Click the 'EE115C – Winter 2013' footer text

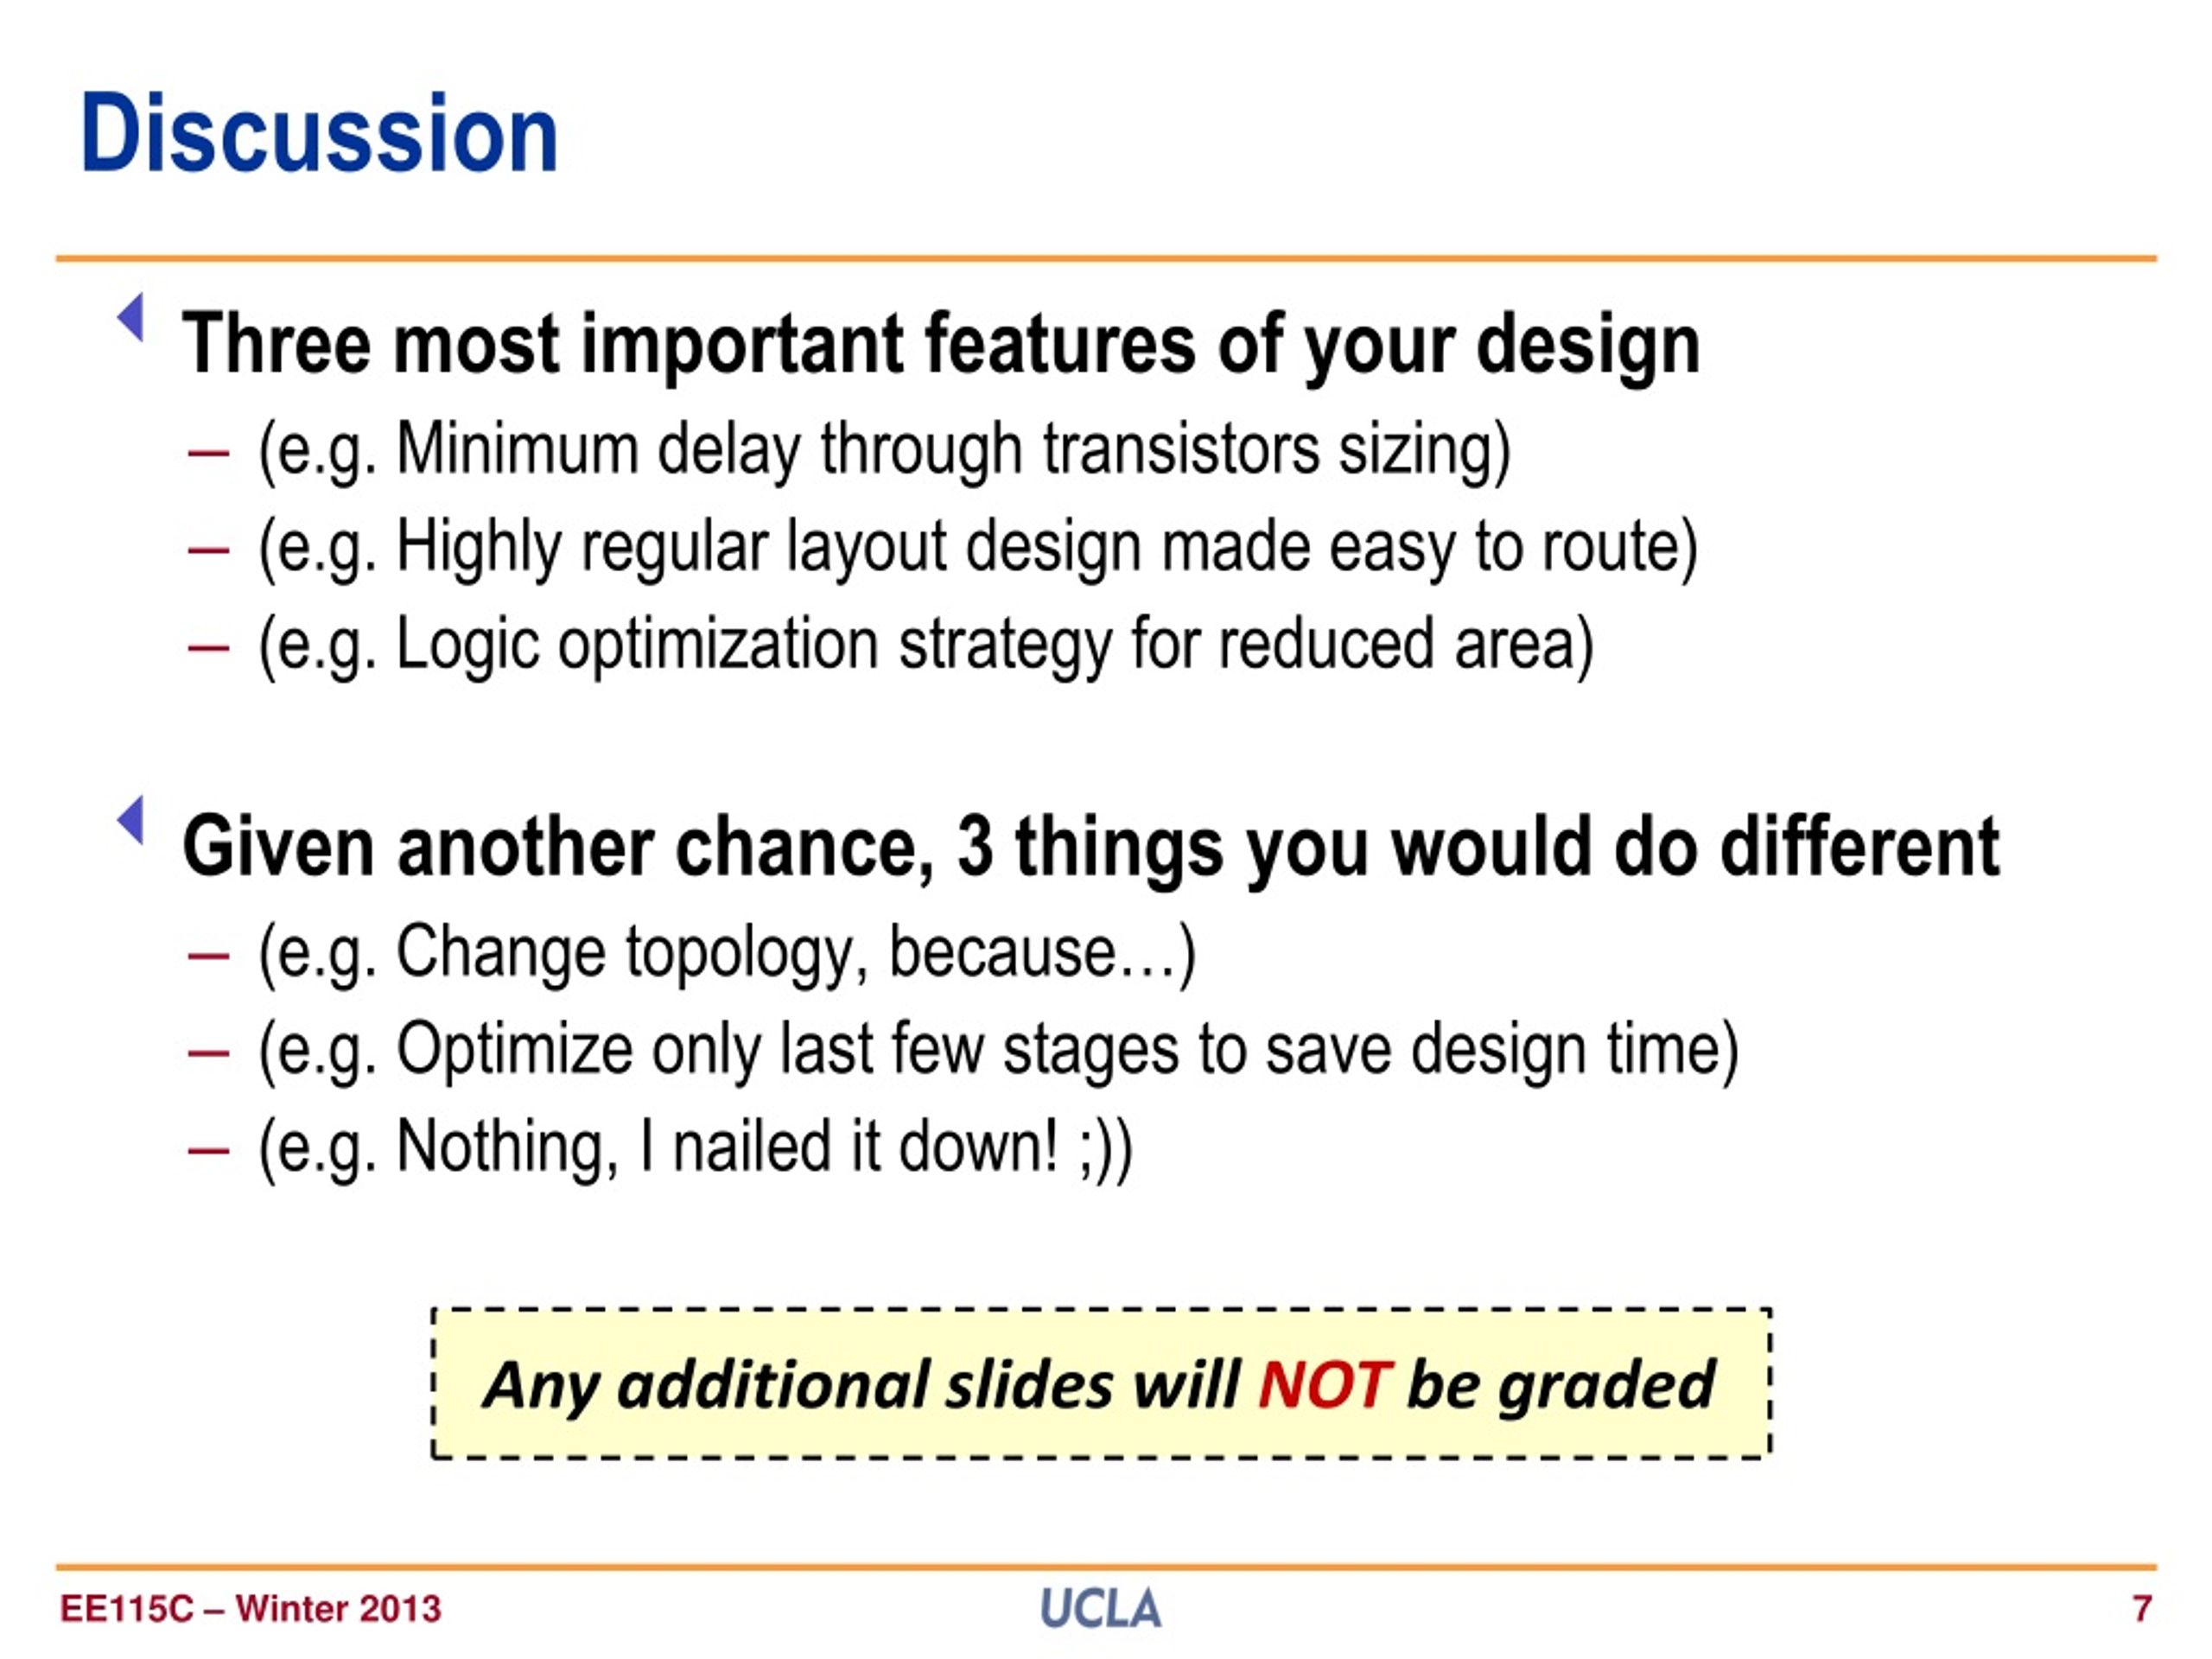(250, 1609)
